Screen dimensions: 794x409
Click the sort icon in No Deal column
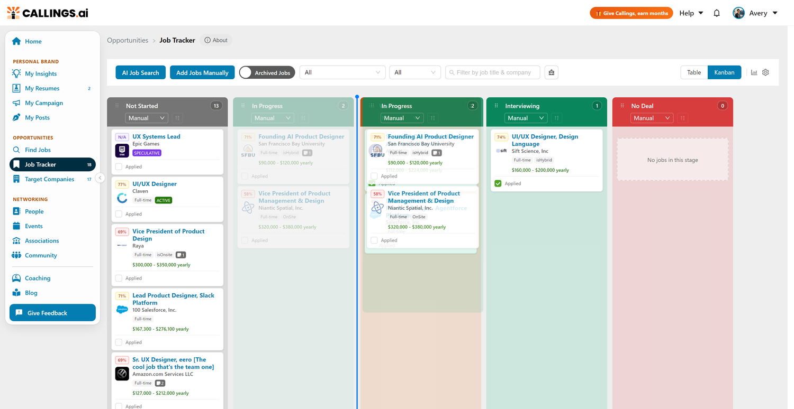[x=682, y=118]
